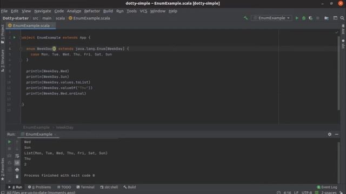The image size is (346, 194).
Task: Clear console output with the trash icon
Action: [17, 177]
